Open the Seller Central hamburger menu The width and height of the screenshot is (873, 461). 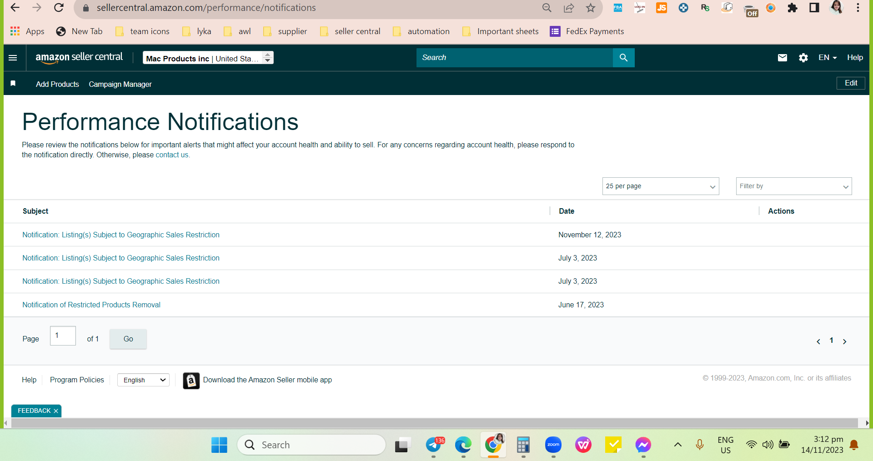click(13, 58)
